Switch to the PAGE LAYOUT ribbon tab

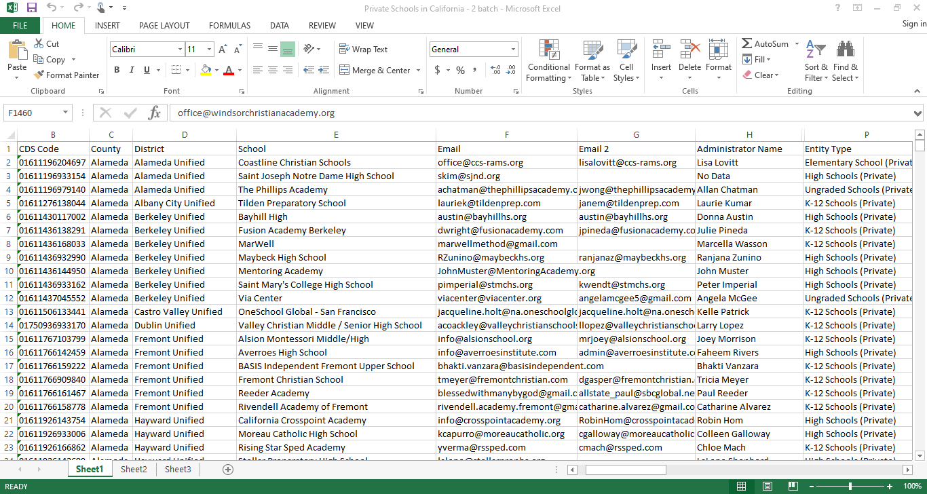pos(164,26)
